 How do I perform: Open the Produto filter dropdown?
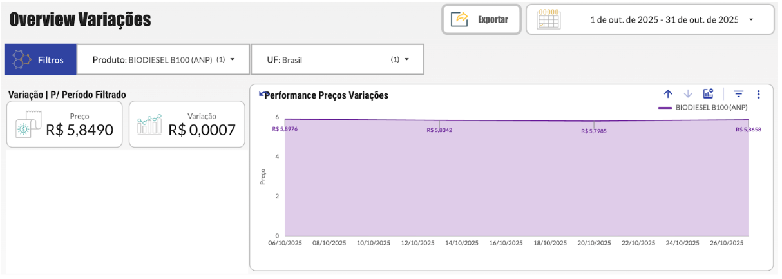[x=163, y=60]
